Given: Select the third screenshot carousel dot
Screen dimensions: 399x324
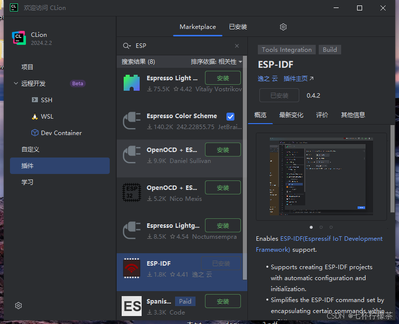Looking at the screenshot, I should [x=331, y=227].
